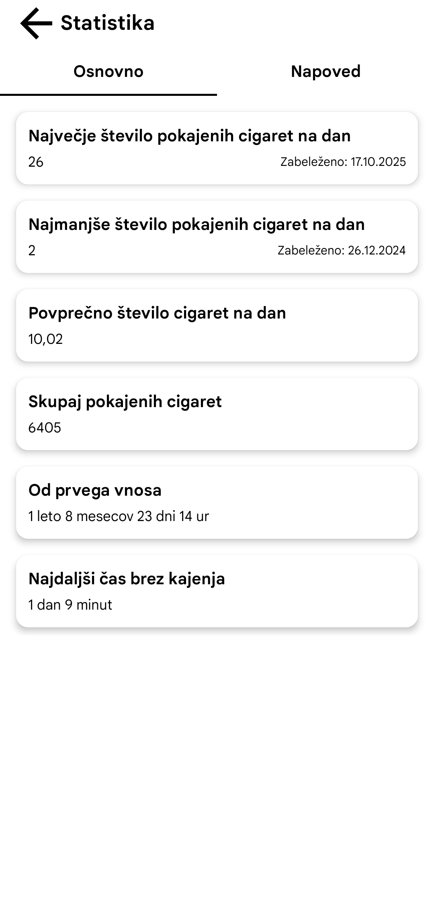This screenshot has height=906, width=434.
Task: Select the Povprečno število cigaret heading
Action: pos(157,313)
